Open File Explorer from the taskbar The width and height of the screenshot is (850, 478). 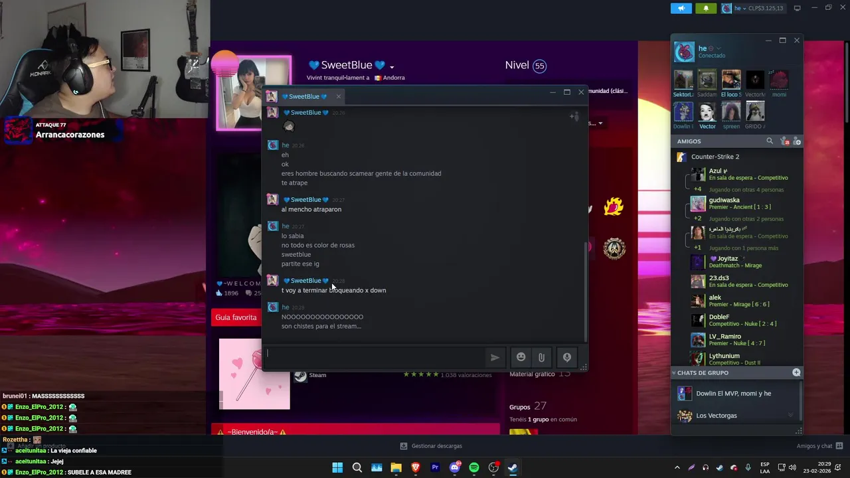(396, 467)
